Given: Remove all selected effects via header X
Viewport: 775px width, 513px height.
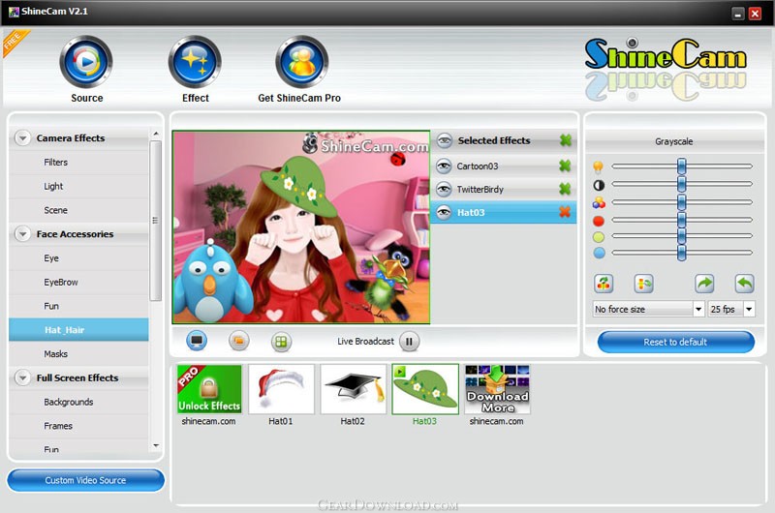Looking at the screenshot, I should (566, 140).
